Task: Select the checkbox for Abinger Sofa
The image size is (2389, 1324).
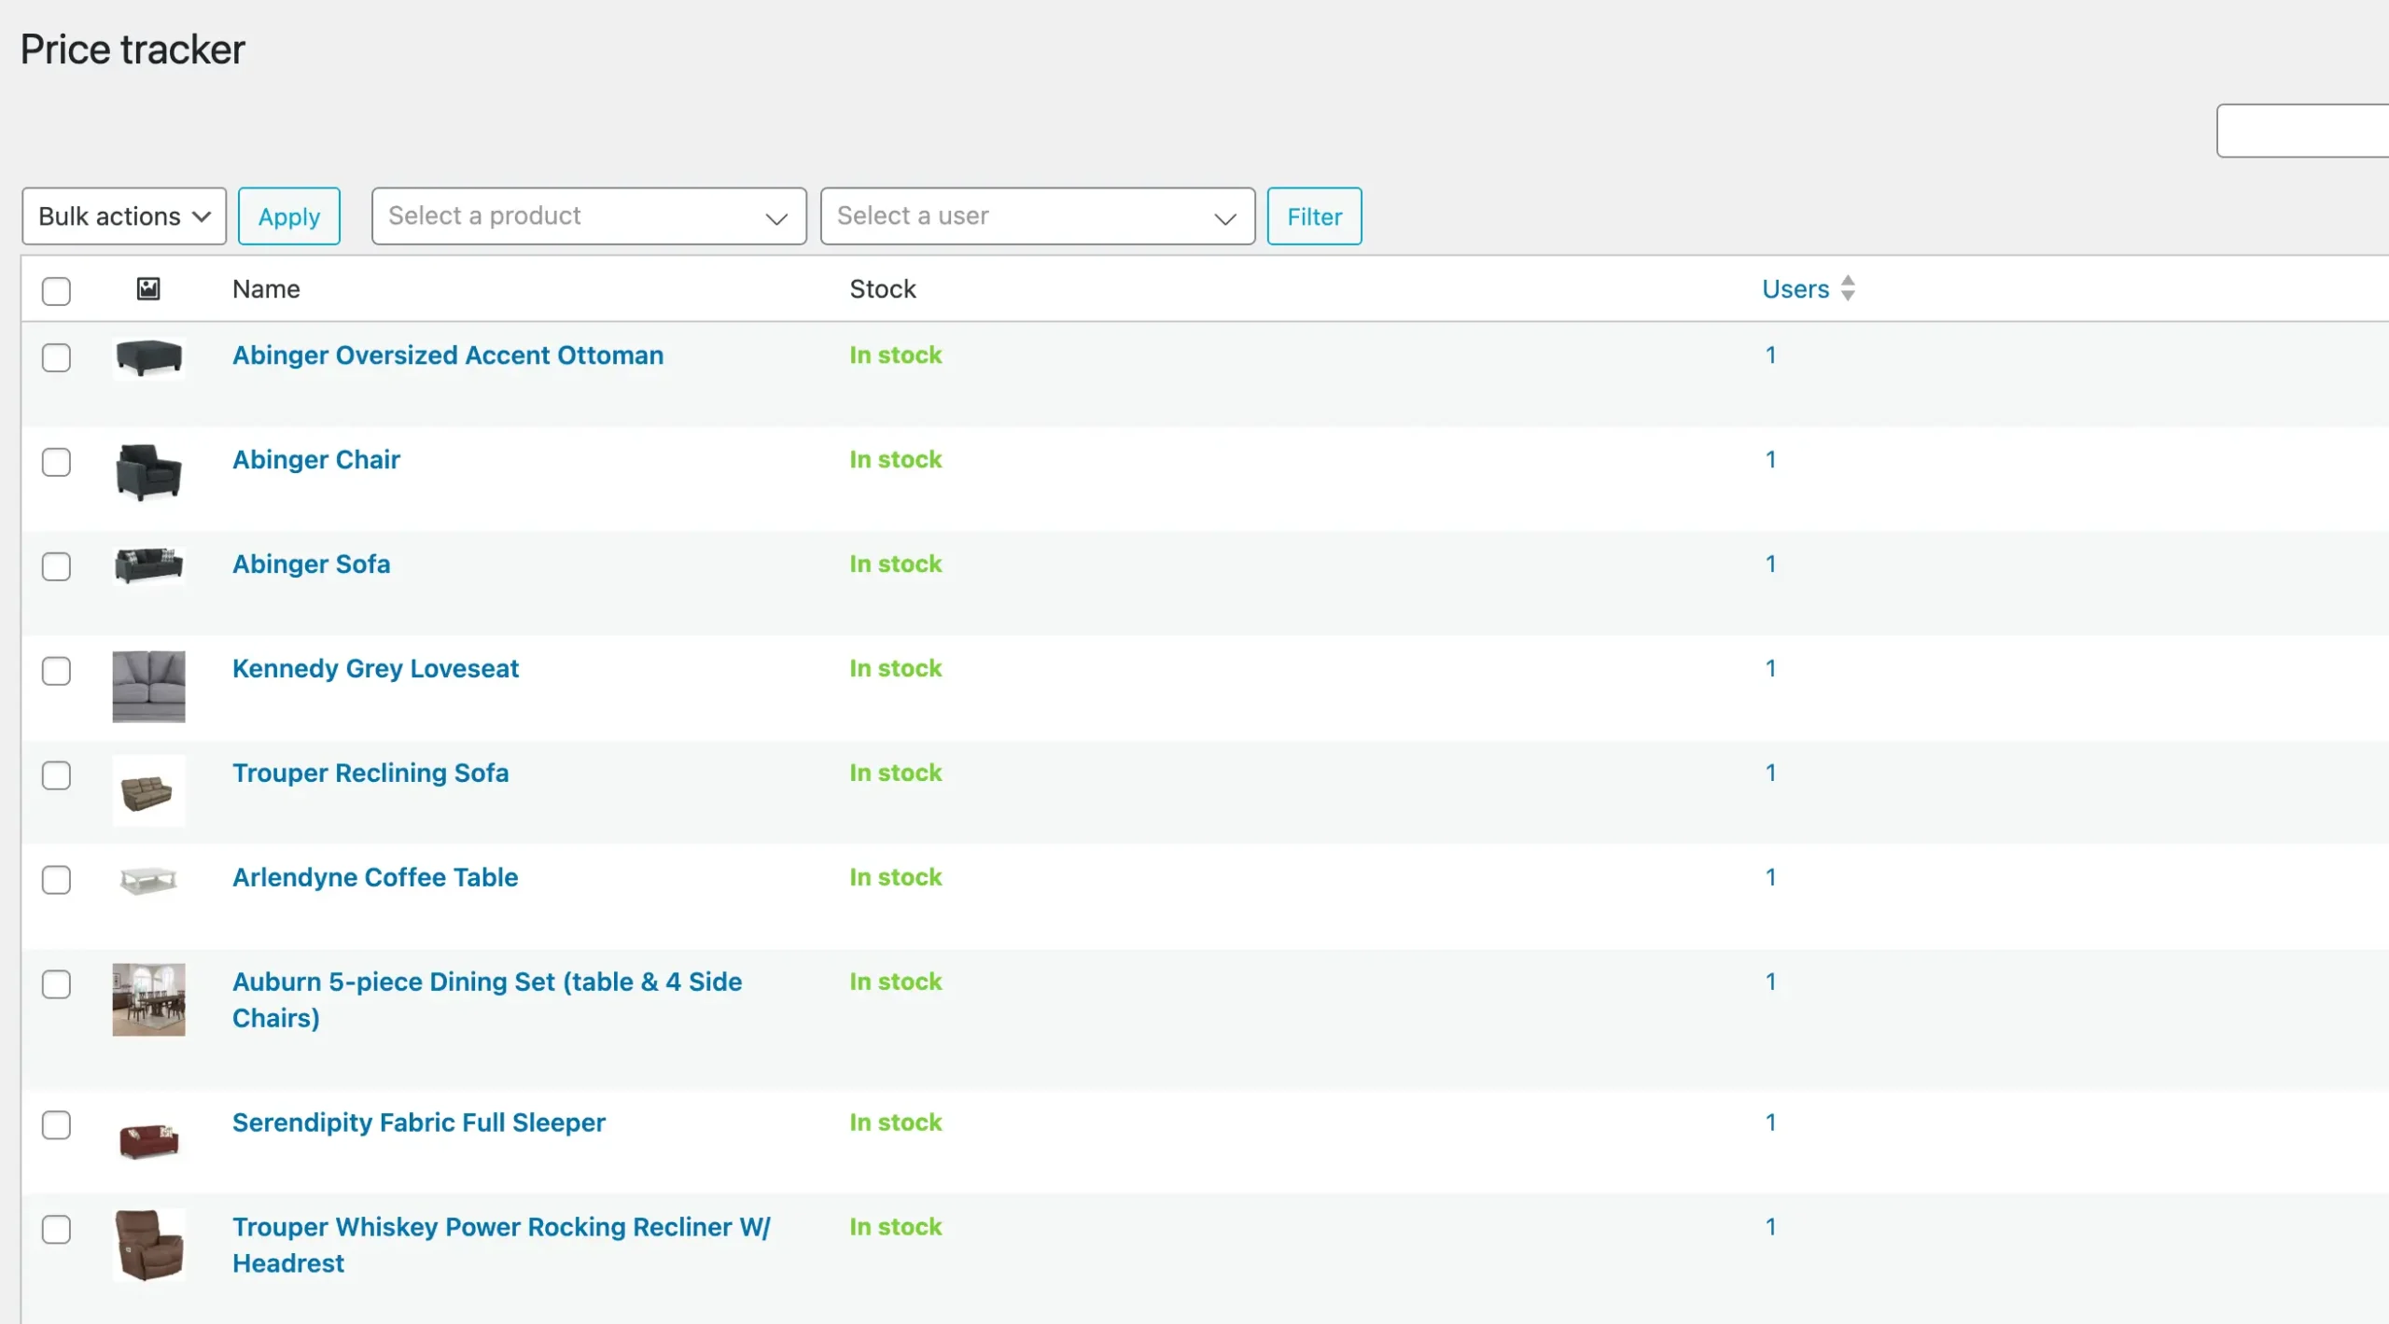Action: (57, 566)
